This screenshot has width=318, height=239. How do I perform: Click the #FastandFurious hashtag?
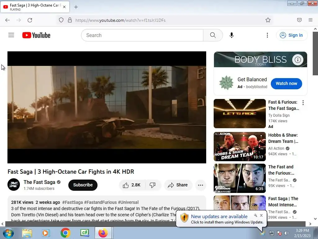(100, 202)
